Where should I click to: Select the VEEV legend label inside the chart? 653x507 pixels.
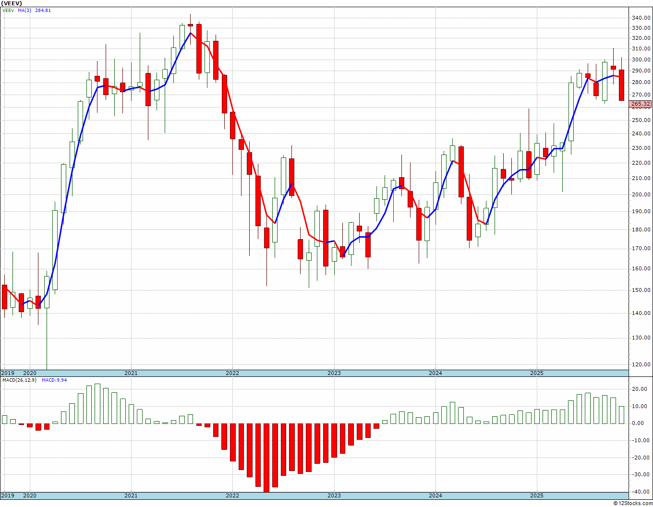pos(8,10)
